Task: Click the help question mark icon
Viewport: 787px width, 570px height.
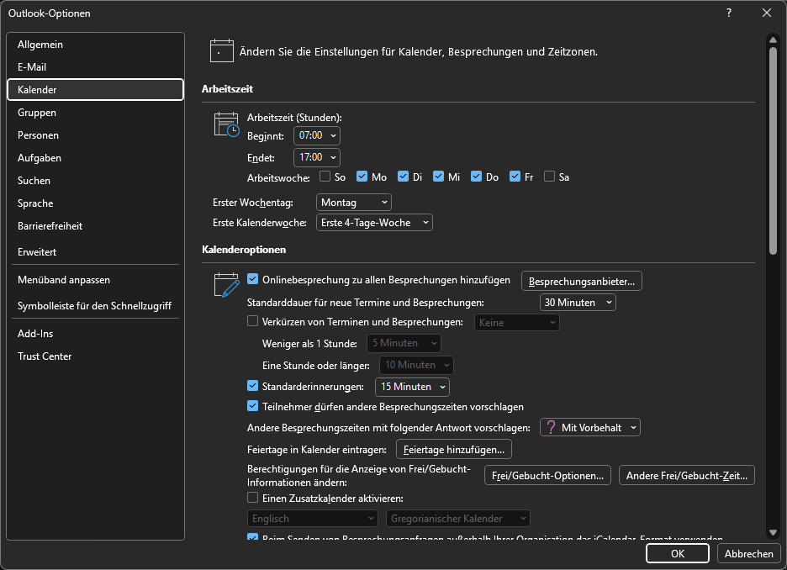Action: coord(728,13)
